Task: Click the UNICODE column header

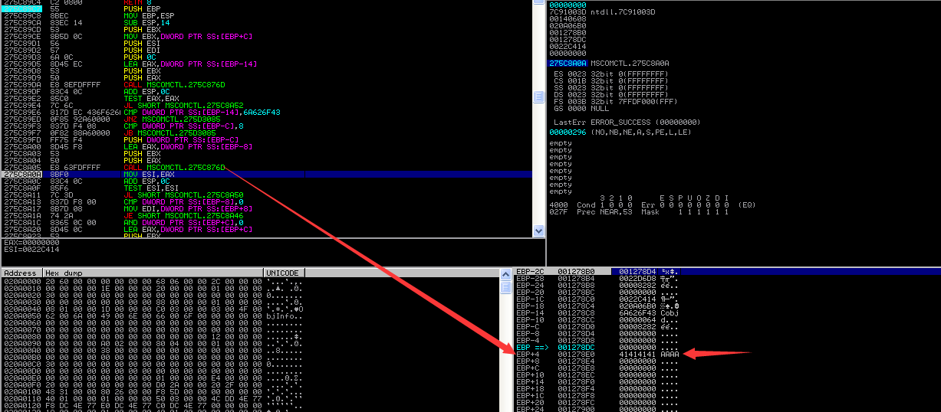Action: [x=282, y=273]
